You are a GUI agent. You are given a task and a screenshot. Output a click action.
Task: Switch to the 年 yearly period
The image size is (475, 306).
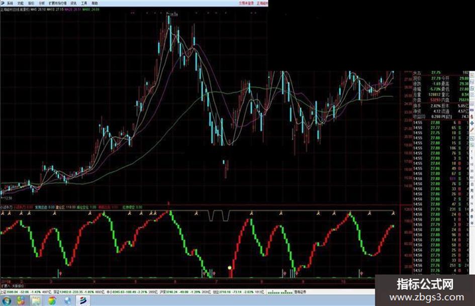(472, 223)
